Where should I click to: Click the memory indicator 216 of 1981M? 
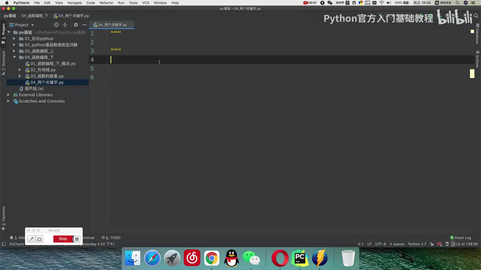466,244
